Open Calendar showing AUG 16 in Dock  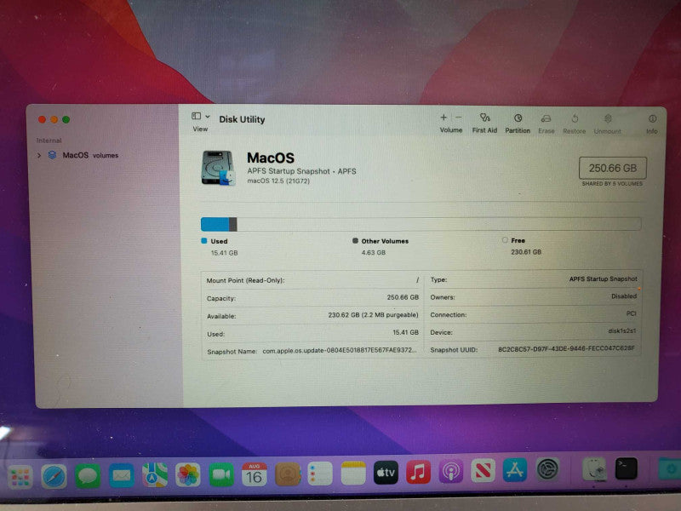pyautogui.click(x=254, y=474)
